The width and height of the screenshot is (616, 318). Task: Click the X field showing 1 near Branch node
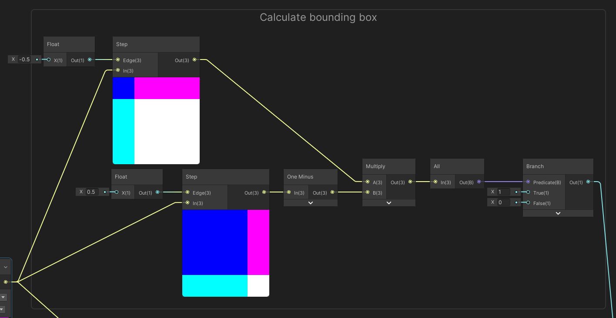pyautogui.click(x=503, y=192)
